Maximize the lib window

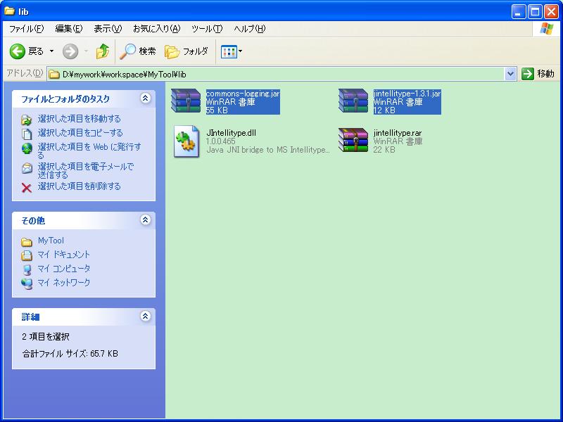535,12
